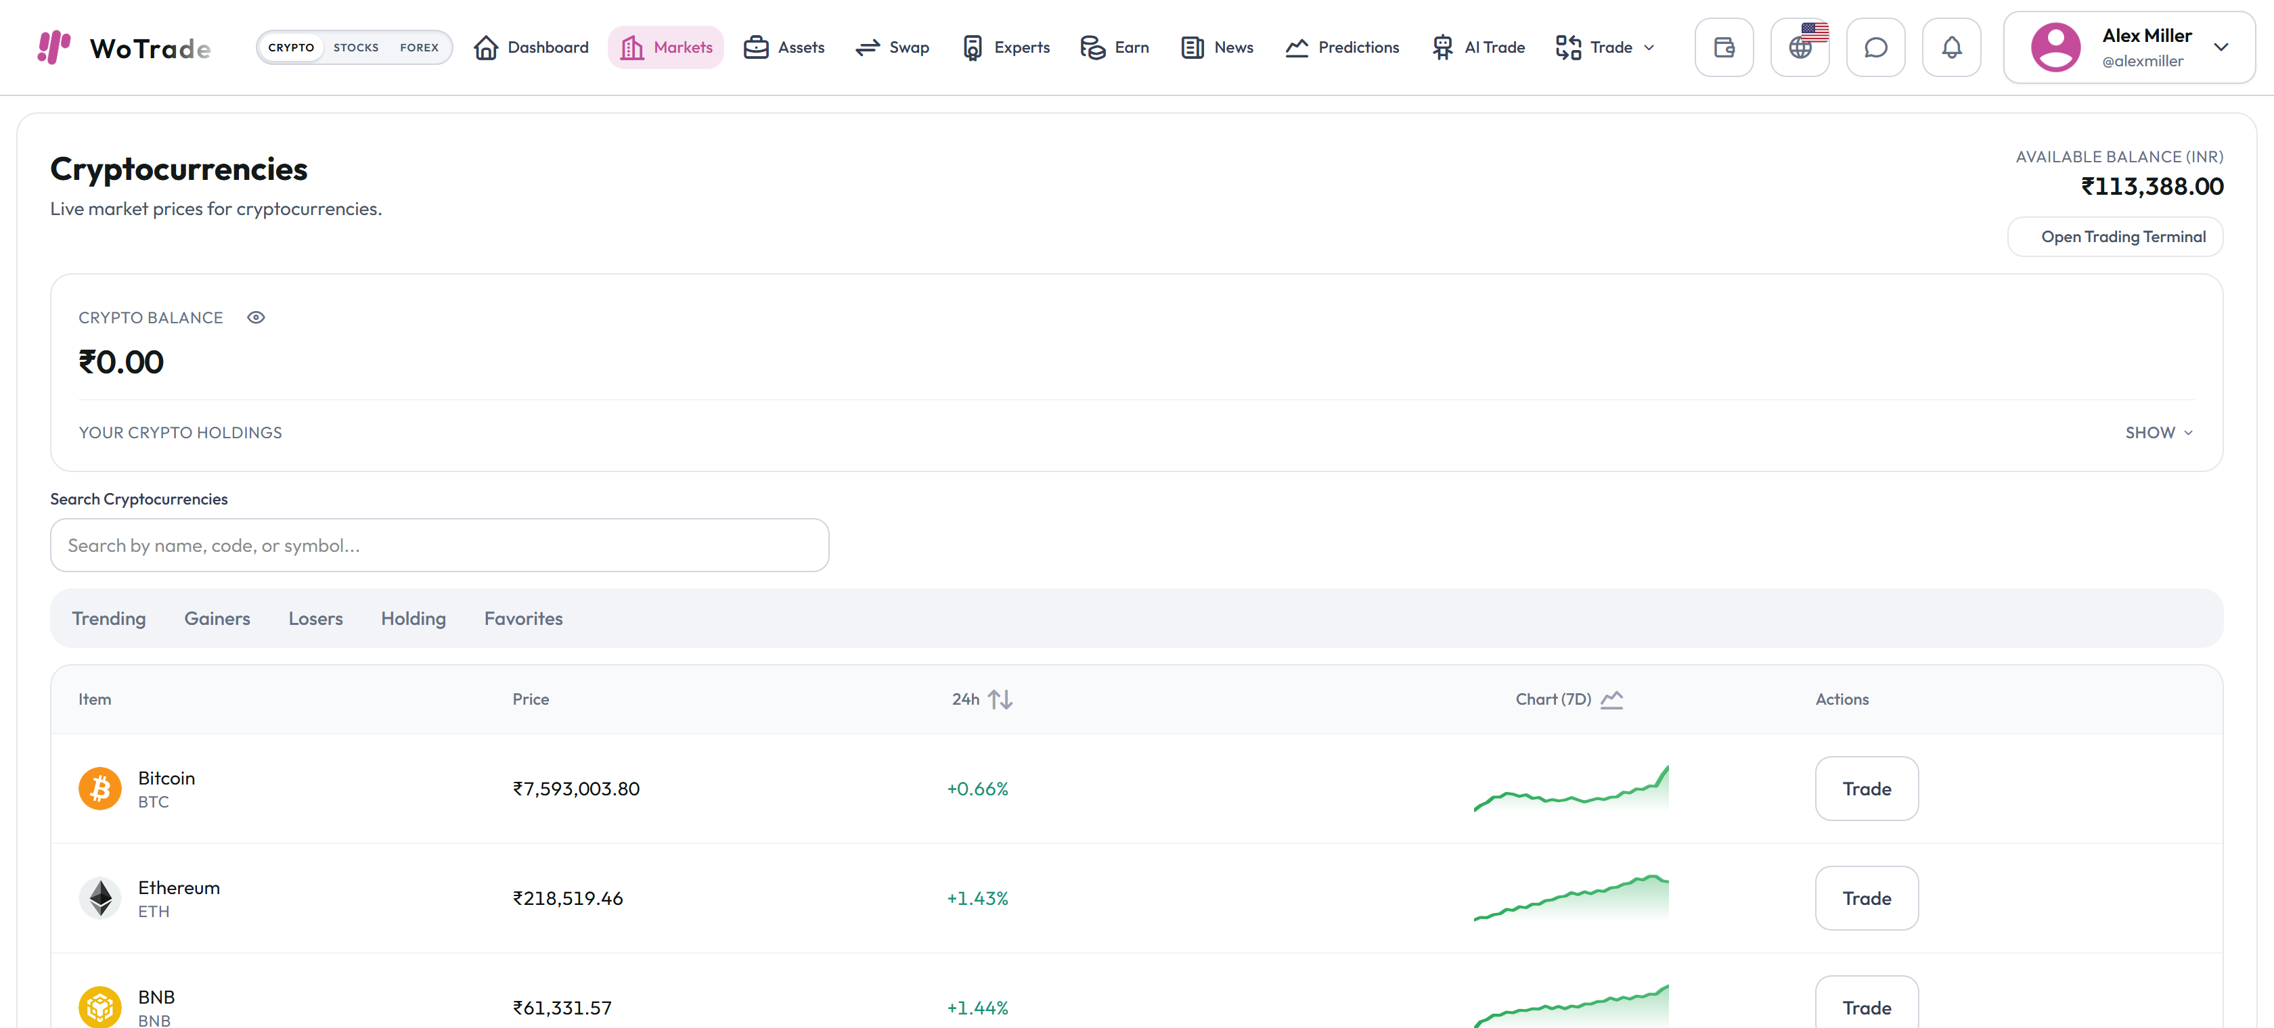Open language globe with US flag
The width and height of the screenshot is (2274, 1028).
(x=1800, y=47)
